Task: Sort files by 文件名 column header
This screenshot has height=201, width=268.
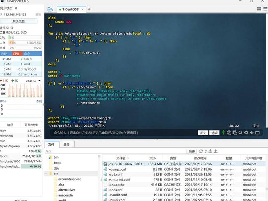Action: coord(122,158)
